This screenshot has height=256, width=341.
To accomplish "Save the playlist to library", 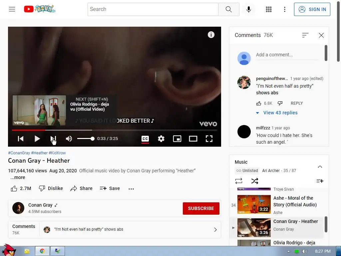I will 320,181.
